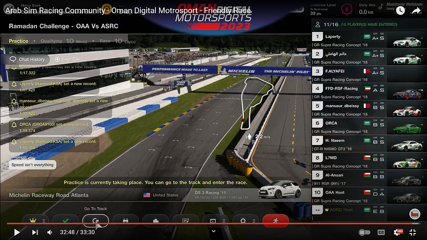This screenshot has width=427, height=240.
Task: Exit fullscreen mode
Action: 413,232
